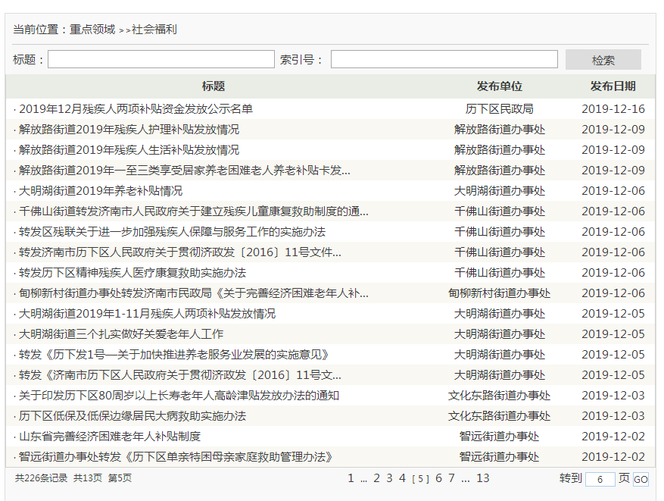Click 大明湖街道办事处 in 养老补贴情况 row
Viewport: 664px width, 501px height.
point(499,191)
